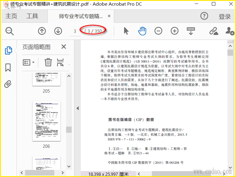The width and height of the screenshot is (236, 177).
Task: Go to previous page with up arrow
Action: tap(42, 31)
